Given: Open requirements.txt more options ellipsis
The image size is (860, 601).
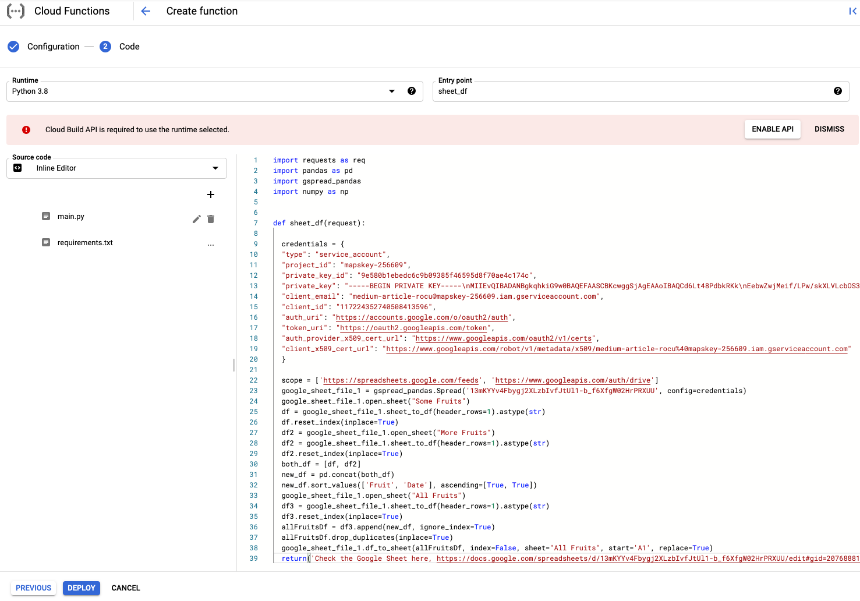Looking at the screenshot, I should [x=211, y=245].
